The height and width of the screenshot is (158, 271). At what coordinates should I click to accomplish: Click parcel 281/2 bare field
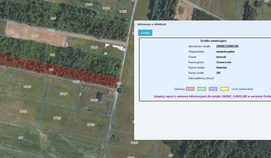point(35,36)
